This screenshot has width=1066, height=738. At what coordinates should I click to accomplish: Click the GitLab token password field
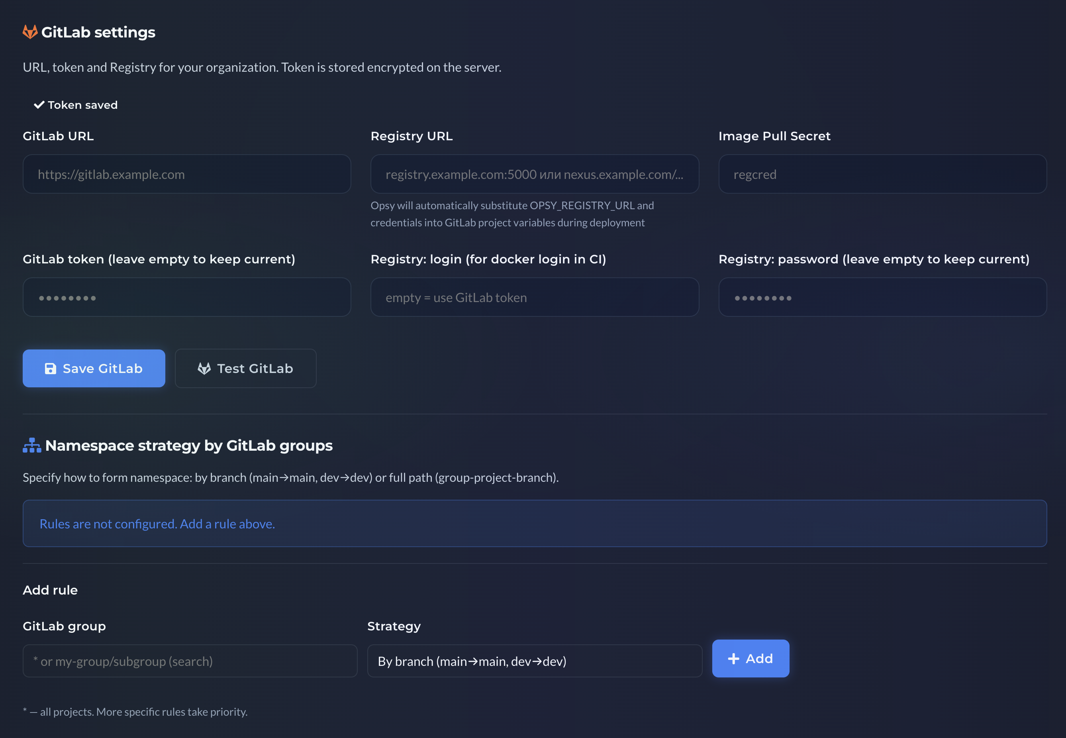click(186, 297)
